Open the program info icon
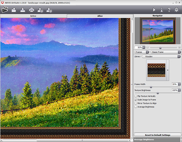Screen dimensions: 182x142 [x=162, y=10]
